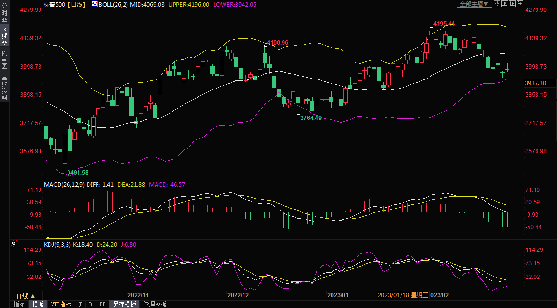Select the 模板 bottom tab
The width and height of the screenshot is (557, 308).
(x=38, y=304)
